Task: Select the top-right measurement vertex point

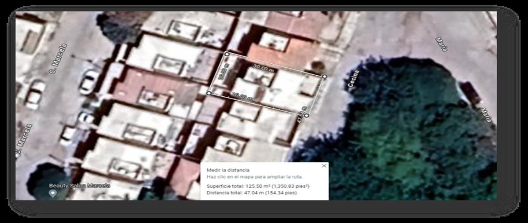Action: click(x=325, y=77)
